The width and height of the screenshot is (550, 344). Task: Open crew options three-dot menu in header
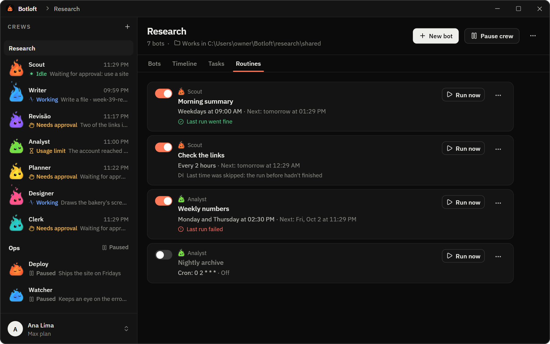pos(533,36)
